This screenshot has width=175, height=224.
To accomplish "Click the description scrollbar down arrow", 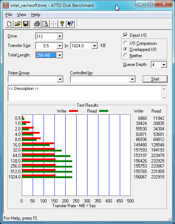I will tap(164, 98).
